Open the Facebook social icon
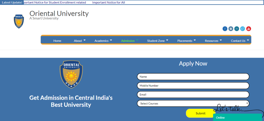Image resolution: width=264 pixels, height=121 pixels. [x=225, y=29]
